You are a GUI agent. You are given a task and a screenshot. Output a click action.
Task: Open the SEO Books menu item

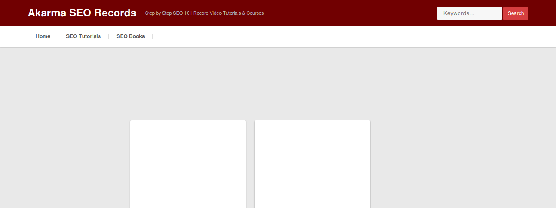point(131,36)
